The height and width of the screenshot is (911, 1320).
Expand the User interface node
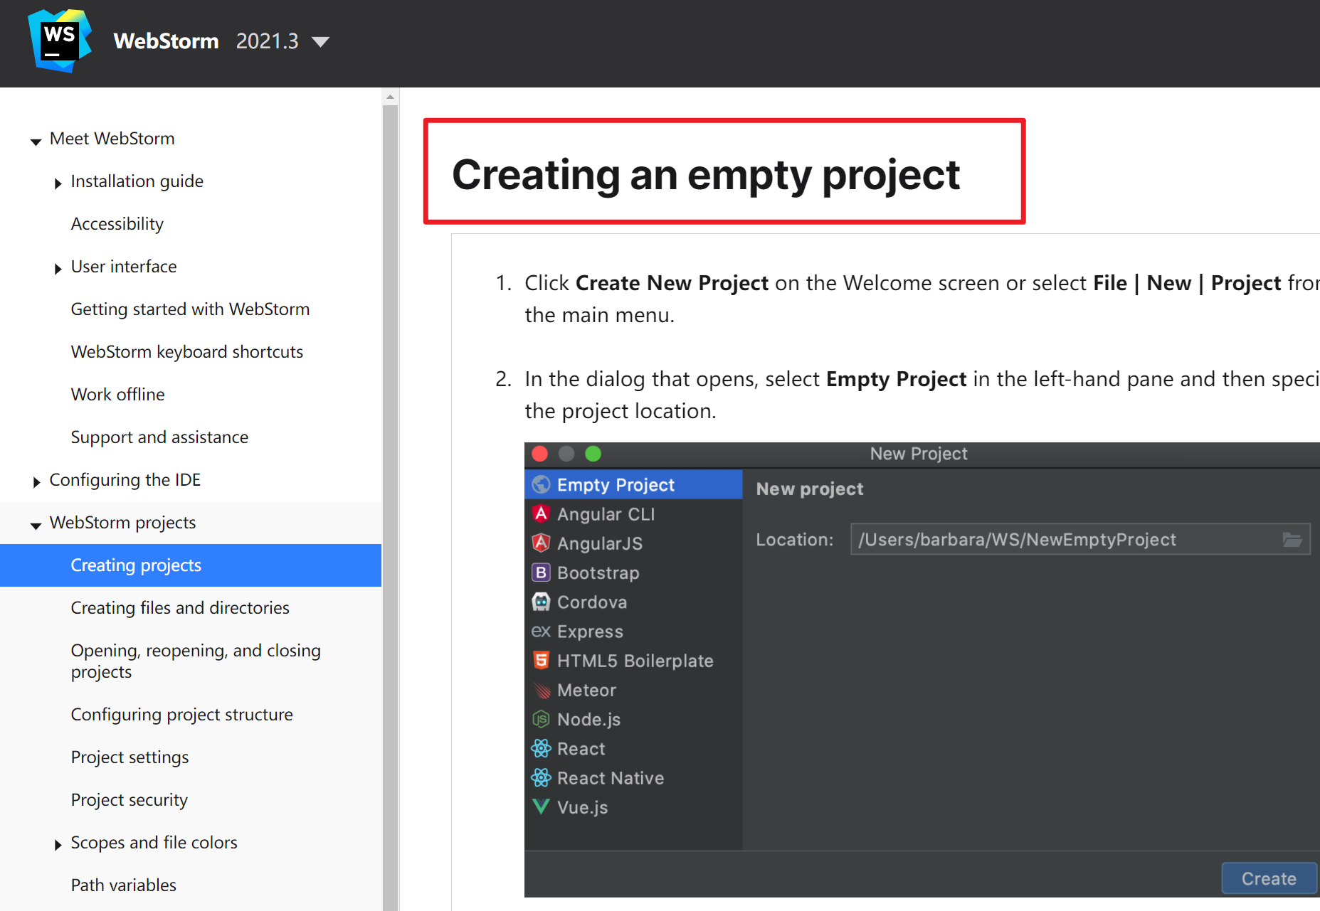point(58,269)
